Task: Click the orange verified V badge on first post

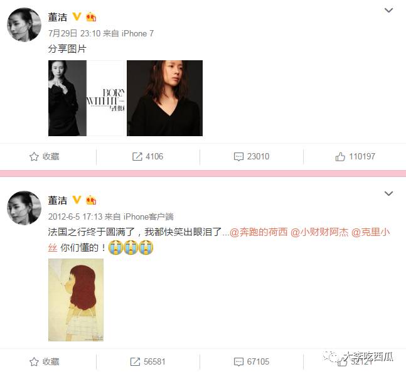Action: coord(77,16)
